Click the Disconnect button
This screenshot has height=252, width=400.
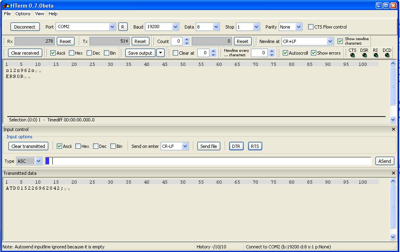(x=25, y=27)
